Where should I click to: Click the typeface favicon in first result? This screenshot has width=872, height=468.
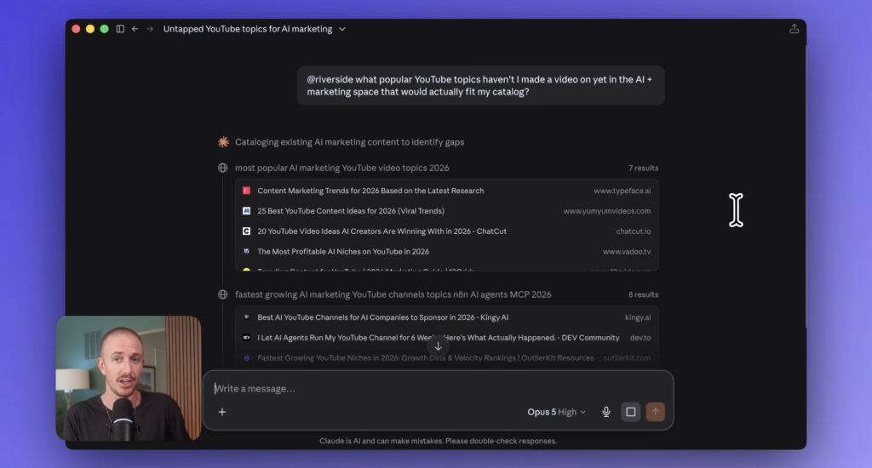point(246,191)
